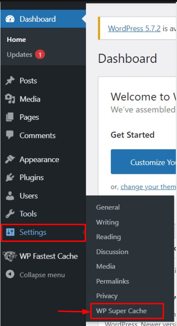Open Permalinks settings from the flyout
The image size is (177, 326).
coord(113,281)
